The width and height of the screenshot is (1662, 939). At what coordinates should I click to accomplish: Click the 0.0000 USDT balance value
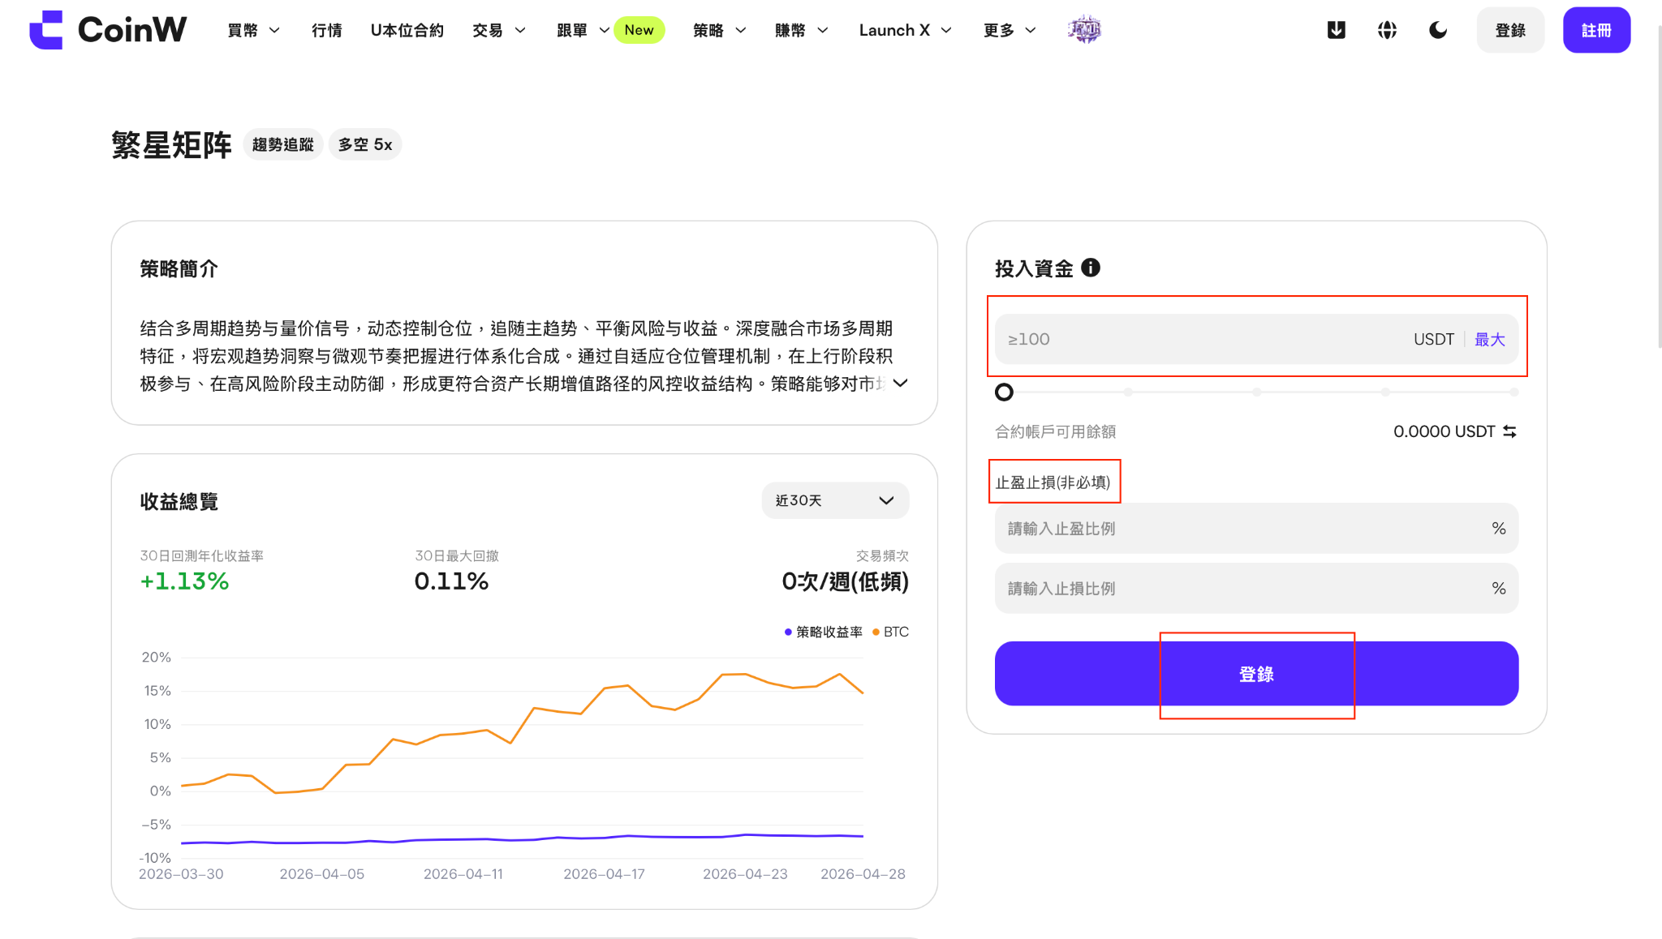(x=1444, y=431)
